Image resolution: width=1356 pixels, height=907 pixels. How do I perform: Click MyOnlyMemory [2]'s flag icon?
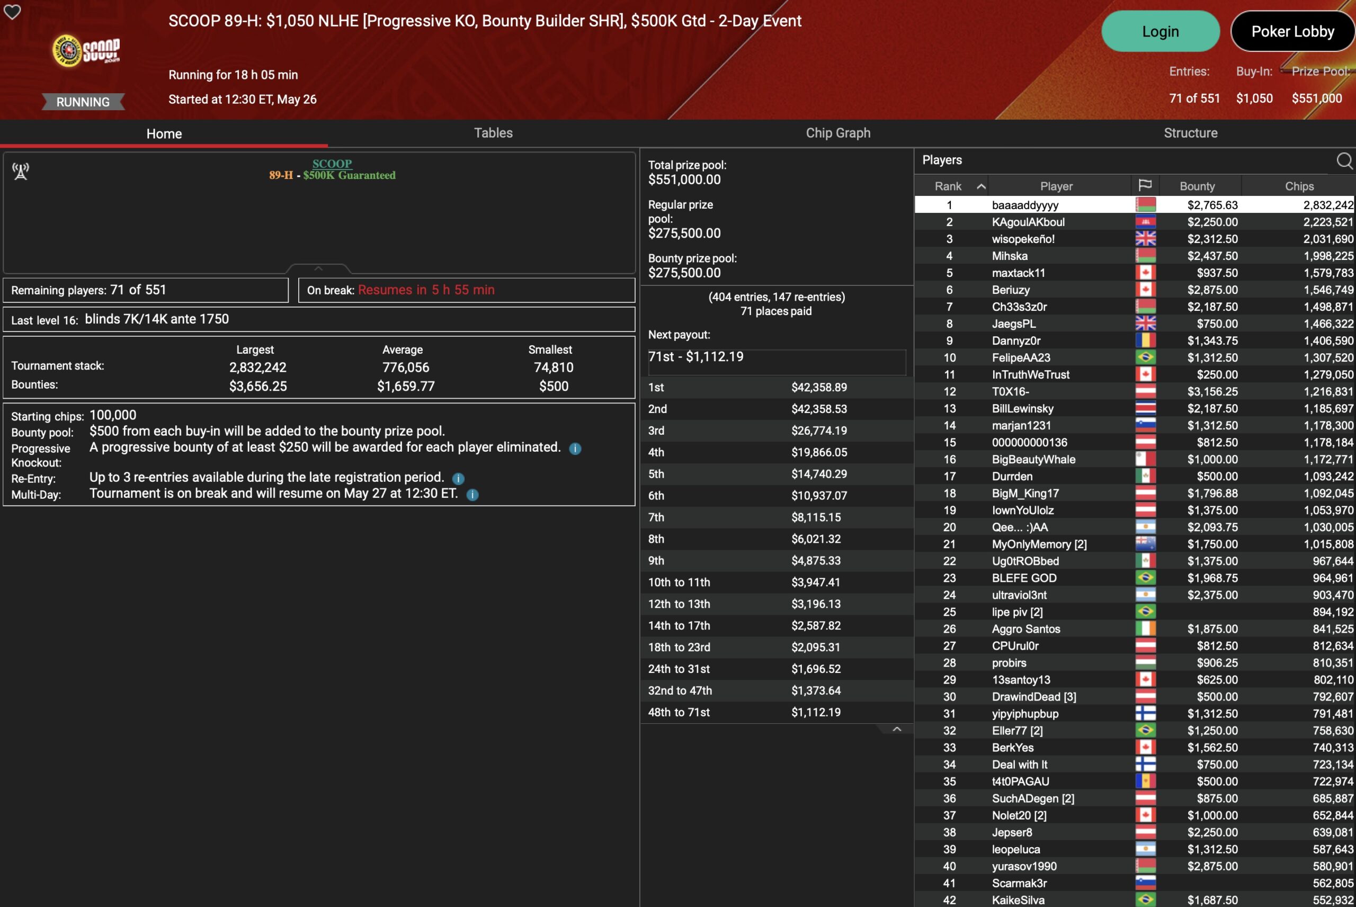click(x=1145, y=544)
